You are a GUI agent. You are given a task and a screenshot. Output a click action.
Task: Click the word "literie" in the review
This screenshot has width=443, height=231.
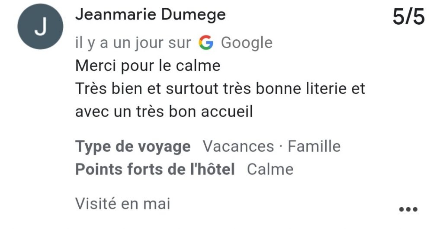[x=323, y=89]
